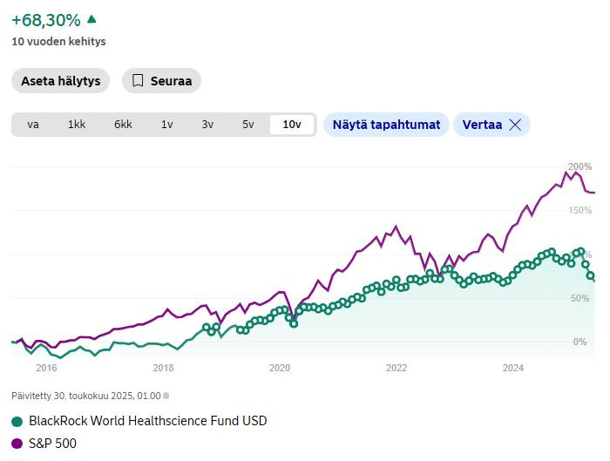Click the 2024 x-axis label
This screenshot has width=610, height=461.
513,368
